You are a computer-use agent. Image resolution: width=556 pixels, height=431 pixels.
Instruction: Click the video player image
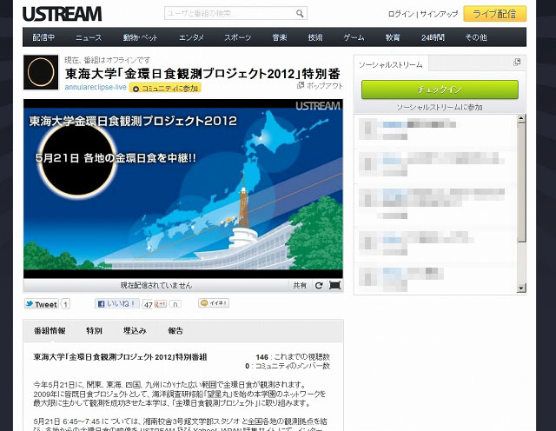tap(183, 189)
